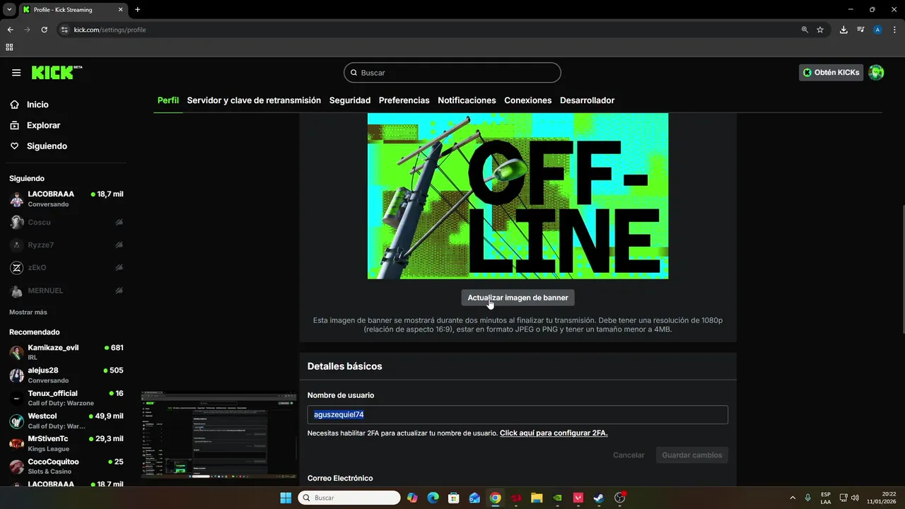Switch to Perfil tab
905x509 pixels.
click(168, 100)
